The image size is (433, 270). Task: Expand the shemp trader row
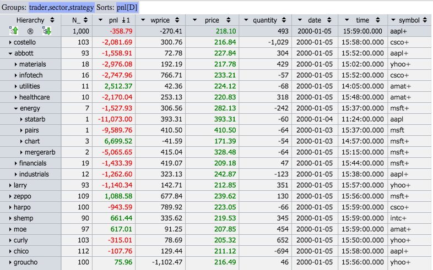coord(10,218)
